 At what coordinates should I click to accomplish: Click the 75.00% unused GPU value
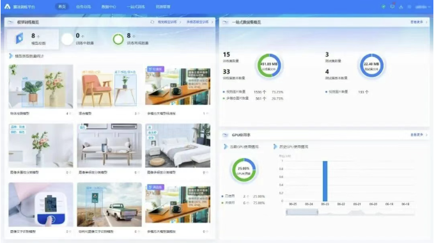click(x=259, y=203)
